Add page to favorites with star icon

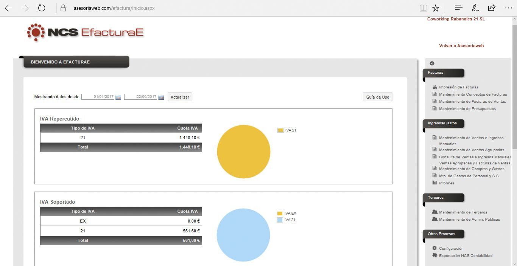coord(436,8)
